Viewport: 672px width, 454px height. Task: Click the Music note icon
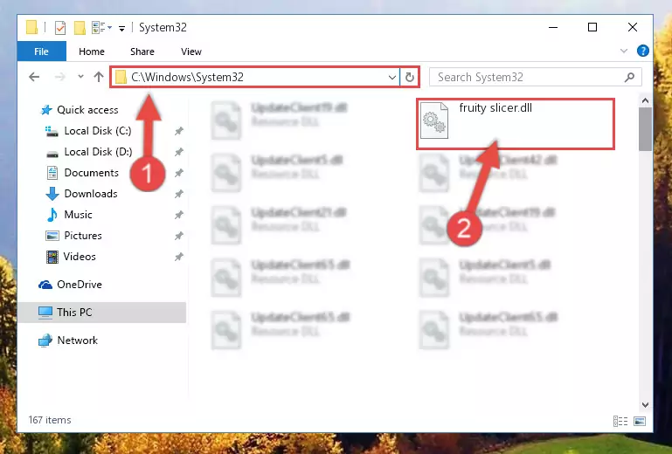pyautogui.click(x=52, y=215)
